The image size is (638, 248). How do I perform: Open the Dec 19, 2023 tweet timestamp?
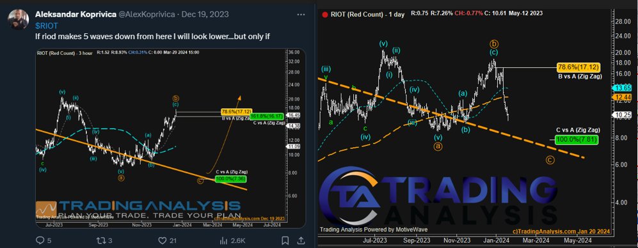click(x=205, y=14)
